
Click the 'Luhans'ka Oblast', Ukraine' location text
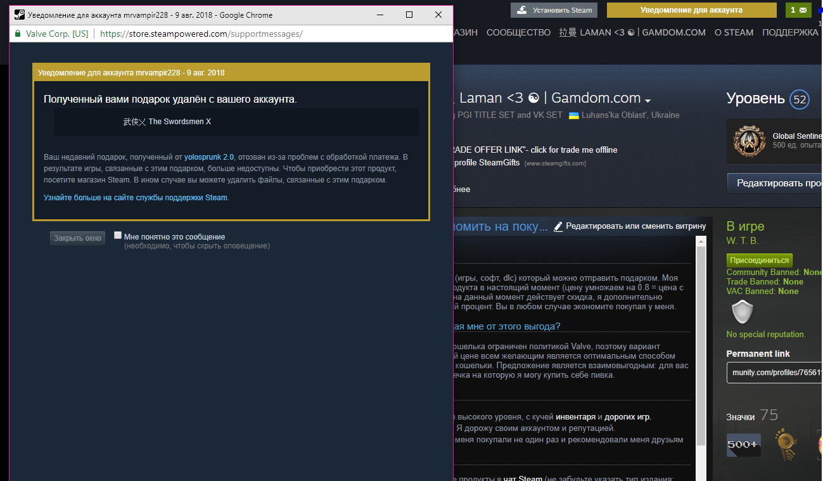[x=631, y=115]
